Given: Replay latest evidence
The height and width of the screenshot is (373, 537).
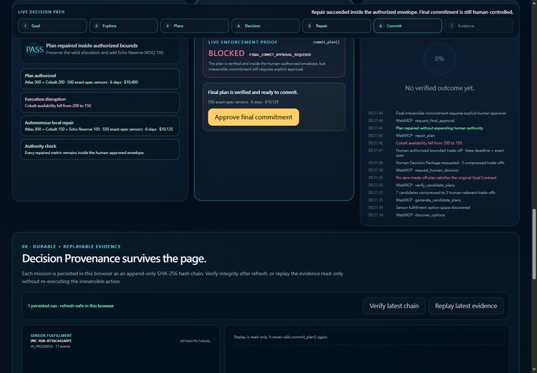Looking at the screenshot, I should click(466, 306).
